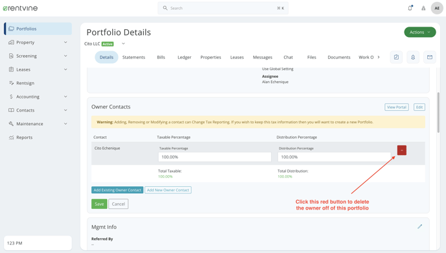Click the Property building icon in sidebar
Screen dimensions: 446x253
(x=11, y=42)
